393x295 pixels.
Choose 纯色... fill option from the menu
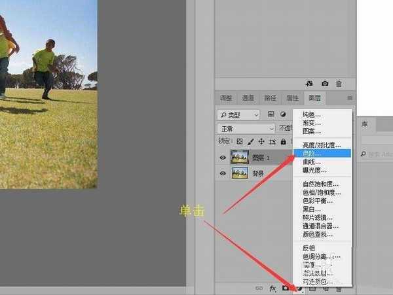pos(312,114)
